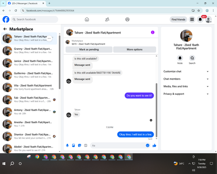Expand Customize chat section
The height and width of the screenshot is (174, 217).
(186, 71)
